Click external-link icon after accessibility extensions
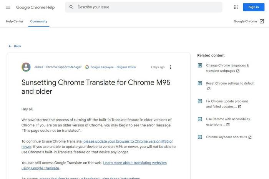 [x=228, y=125]
